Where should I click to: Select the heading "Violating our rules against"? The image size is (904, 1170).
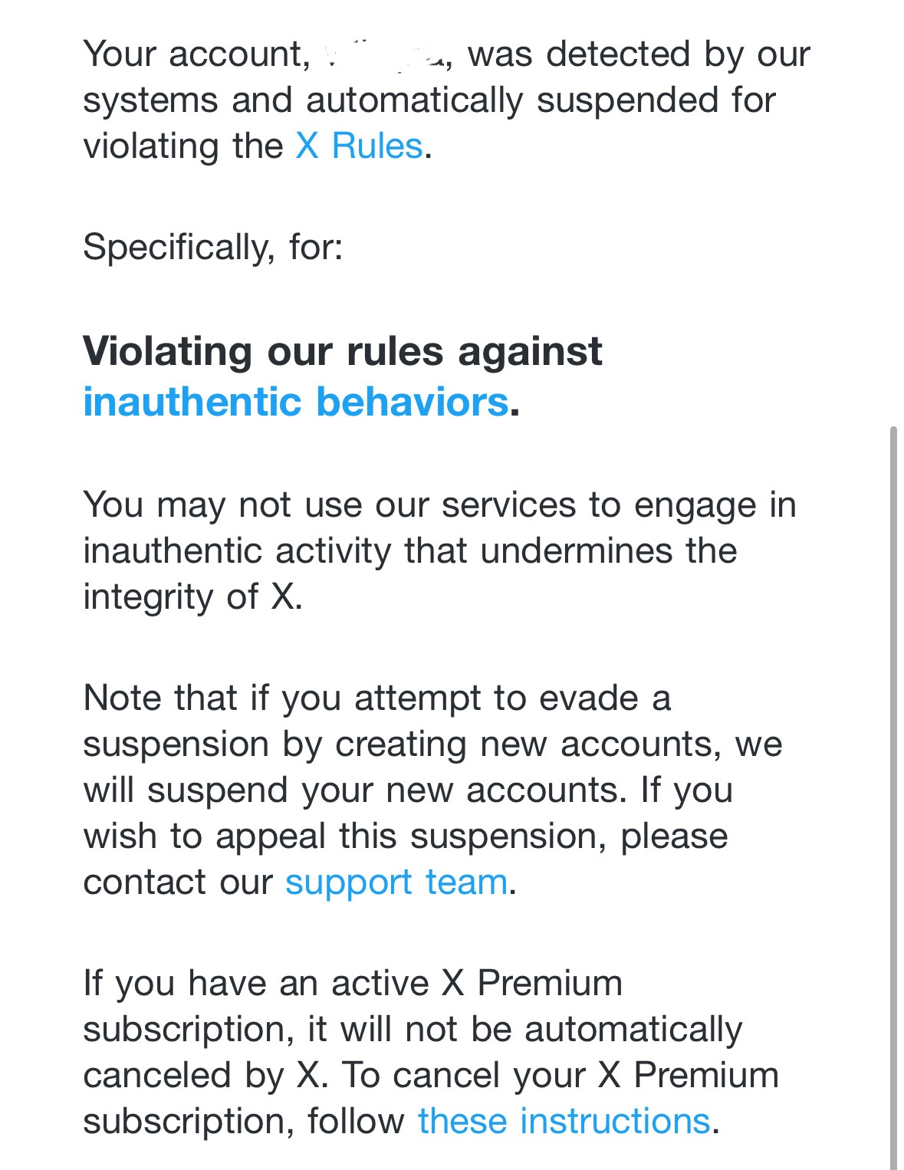coord(343,352)
